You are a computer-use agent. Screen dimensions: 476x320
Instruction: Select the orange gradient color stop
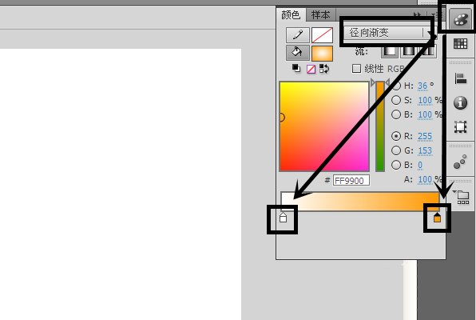coord(437,218)
